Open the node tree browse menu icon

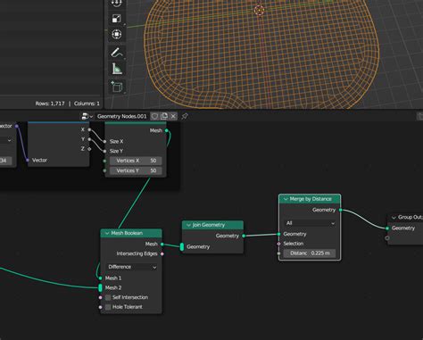[87, 116]
